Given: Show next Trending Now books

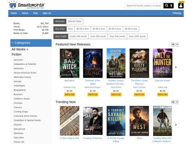Looking at the screenshot, I should pyautogui.click(x=176, y=125).
